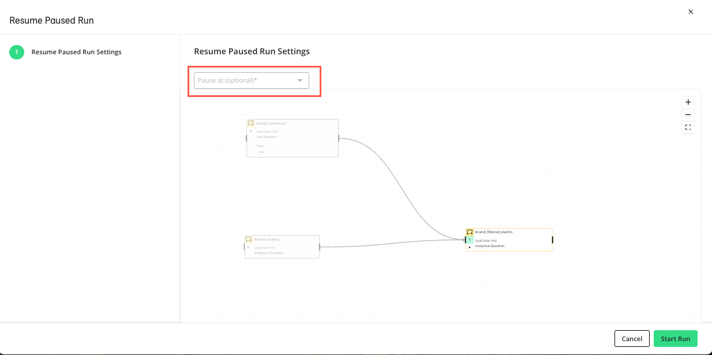Viewport: 712px width, 355px height.
Task: Click the dropdown arrow of Pause at field
Action: (300, 80)
